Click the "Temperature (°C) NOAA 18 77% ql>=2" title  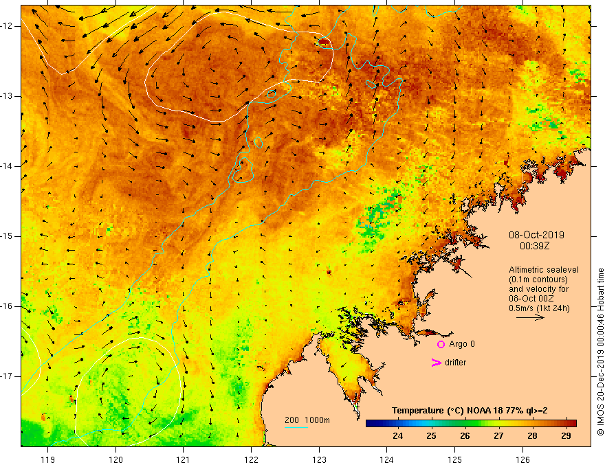[x=470, y=411]
